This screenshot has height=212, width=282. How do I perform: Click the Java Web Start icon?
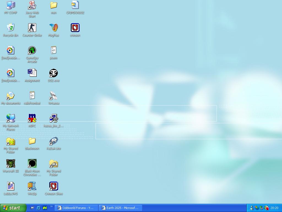pos(32,5)
